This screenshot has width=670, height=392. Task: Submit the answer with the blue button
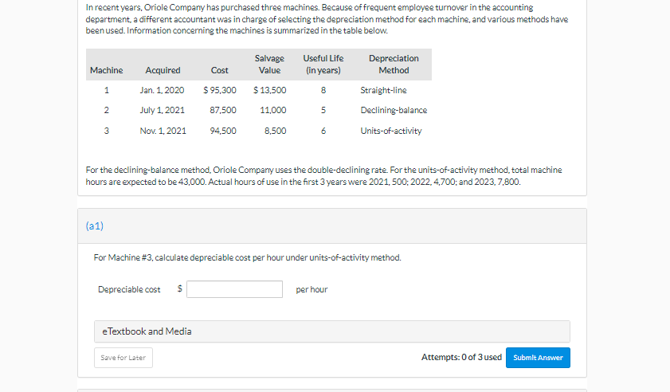538,358
